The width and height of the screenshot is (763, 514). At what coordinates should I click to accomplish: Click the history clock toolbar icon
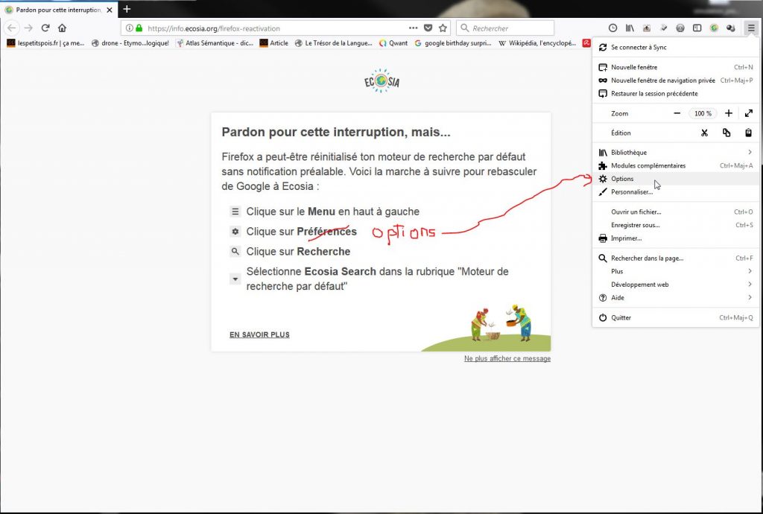click(612, 28)
